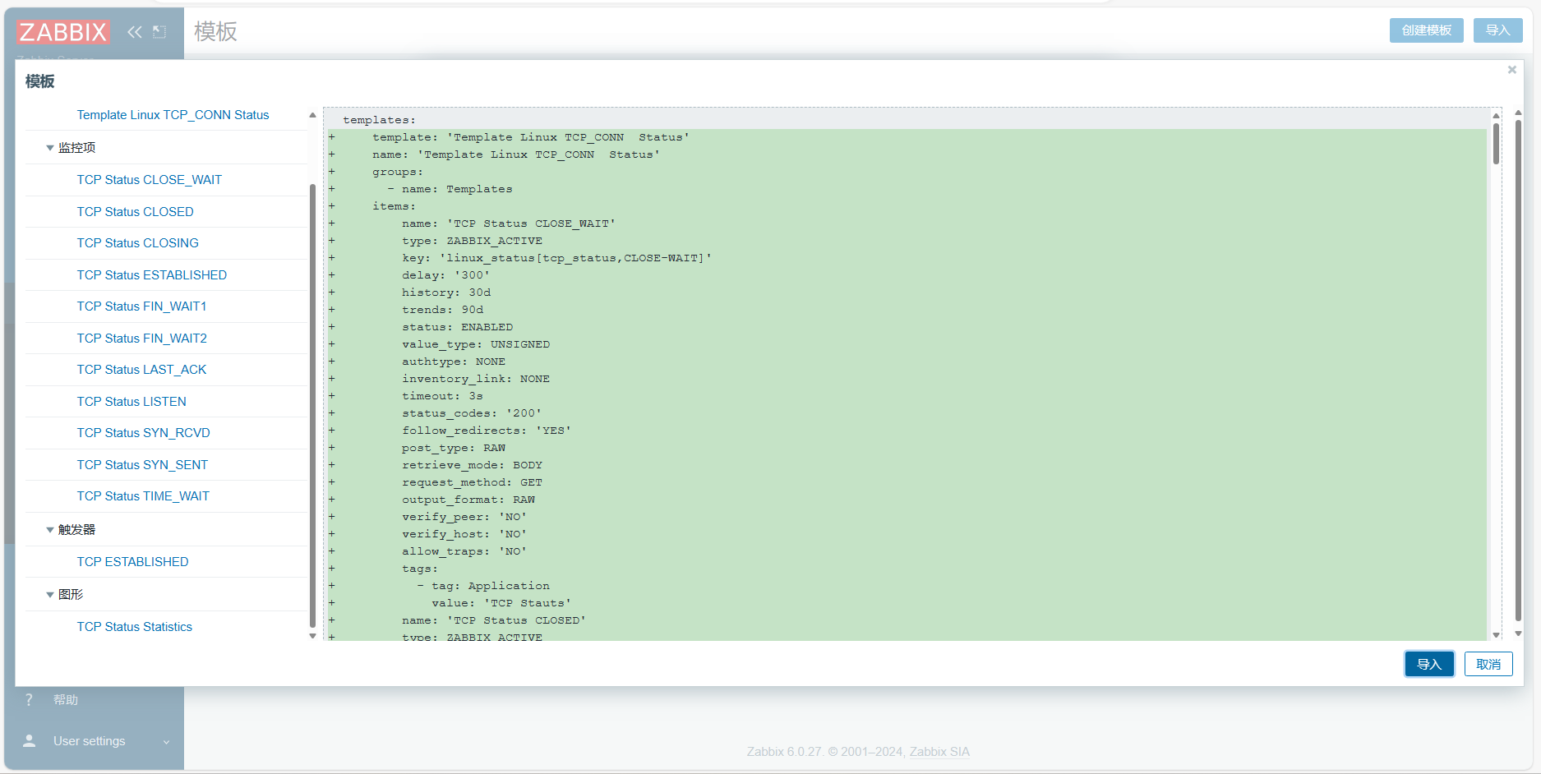Open TCP Status LISTEN item

coord(131,402)
